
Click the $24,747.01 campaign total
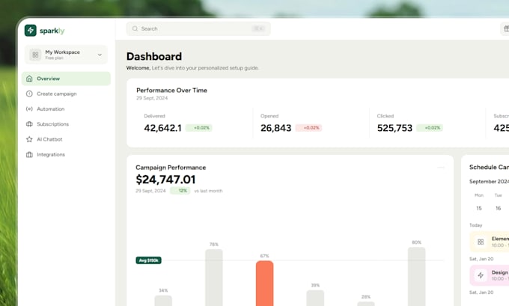[x=165, y=180]
